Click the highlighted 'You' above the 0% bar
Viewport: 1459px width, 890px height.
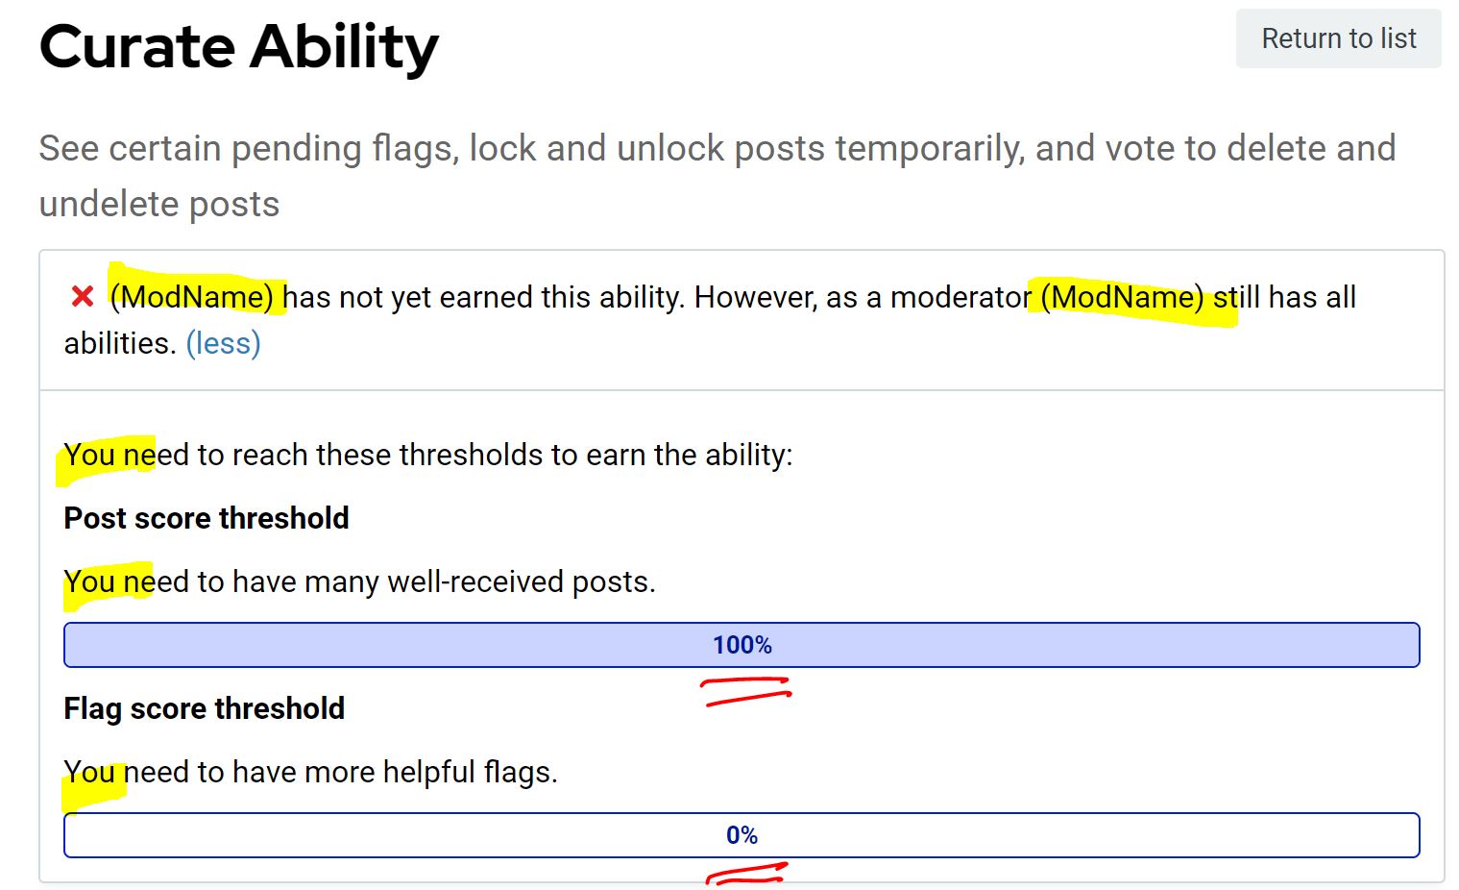(x=90, y=772)
